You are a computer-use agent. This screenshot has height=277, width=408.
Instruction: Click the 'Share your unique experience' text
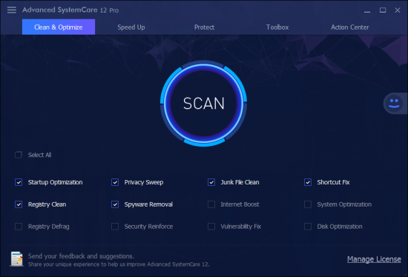tap(119, 264)
